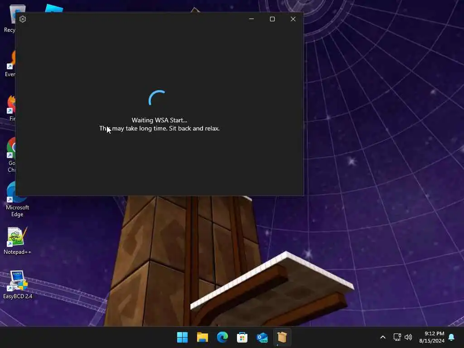The height and width of the screenshot is (348, 464).
Task: Minimize the WSA loading window
Action: [x=251, y=19]
